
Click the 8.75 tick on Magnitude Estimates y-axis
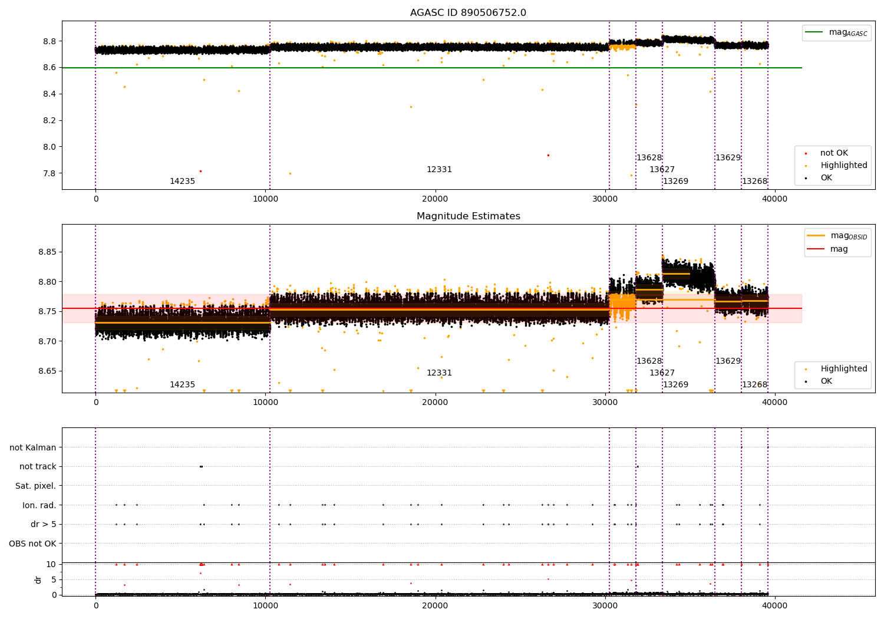pos(47,311)
